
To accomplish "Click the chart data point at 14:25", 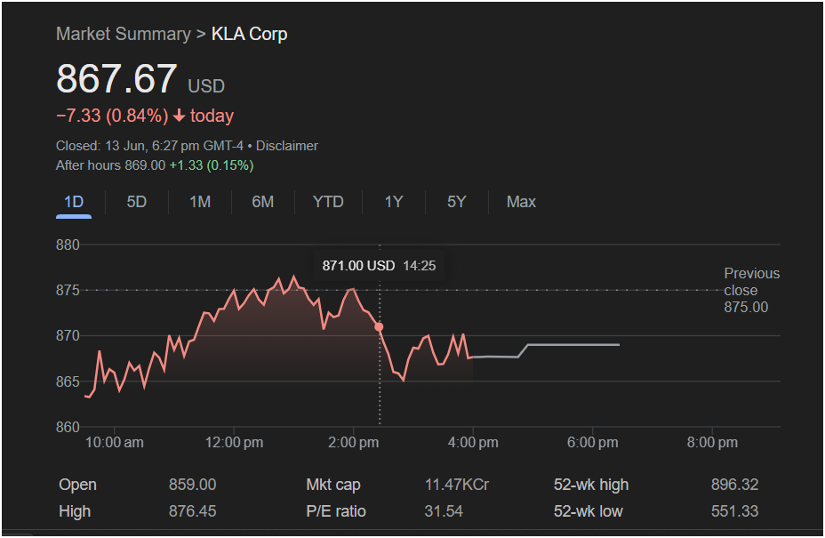I will point(379,327).
